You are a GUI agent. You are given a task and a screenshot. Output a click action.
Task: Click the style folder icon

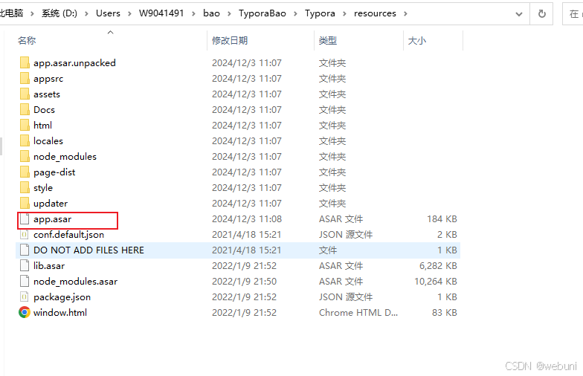(25, 187)
